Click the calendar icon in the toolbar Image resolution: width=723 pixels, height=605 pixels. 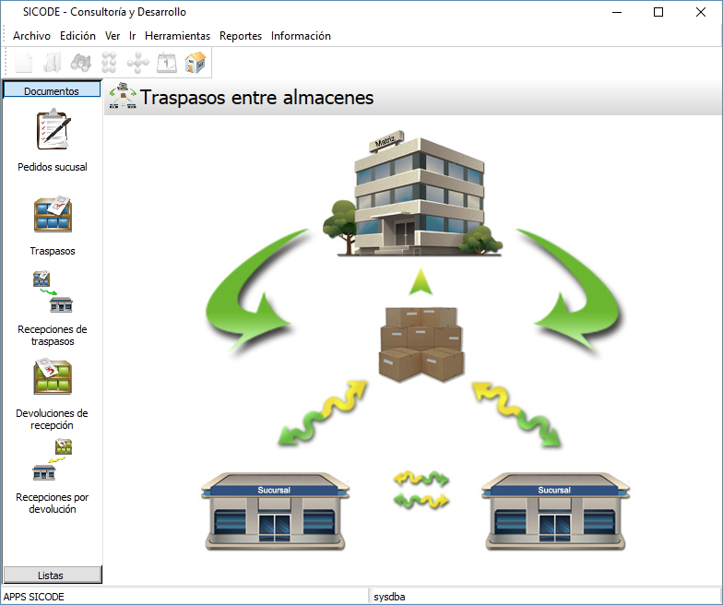pos(166,63)
